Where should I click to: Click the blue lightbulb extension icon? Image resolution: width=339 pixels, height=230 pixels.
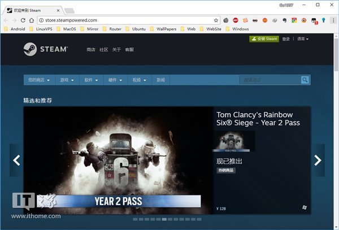tap(323, 20)
